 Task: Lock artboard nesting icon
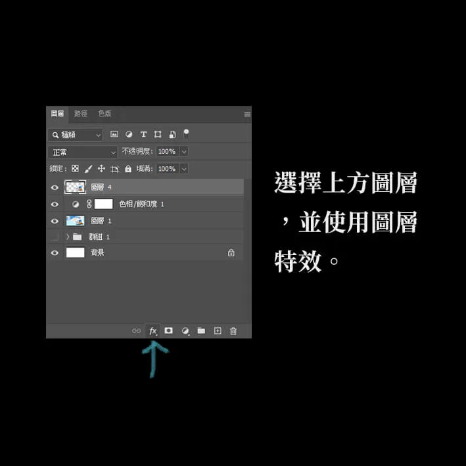tap(115, 169)
